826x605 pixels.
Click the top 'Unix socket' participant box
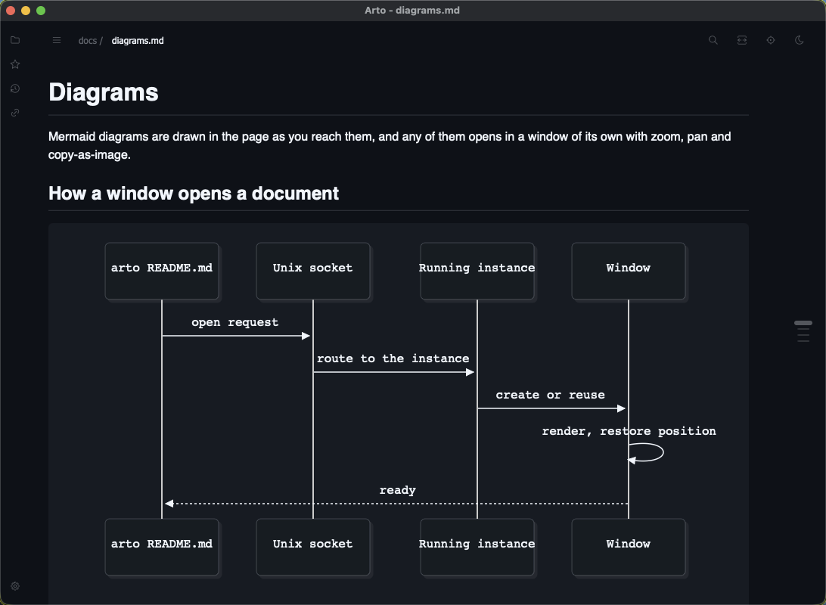[313, 271]
